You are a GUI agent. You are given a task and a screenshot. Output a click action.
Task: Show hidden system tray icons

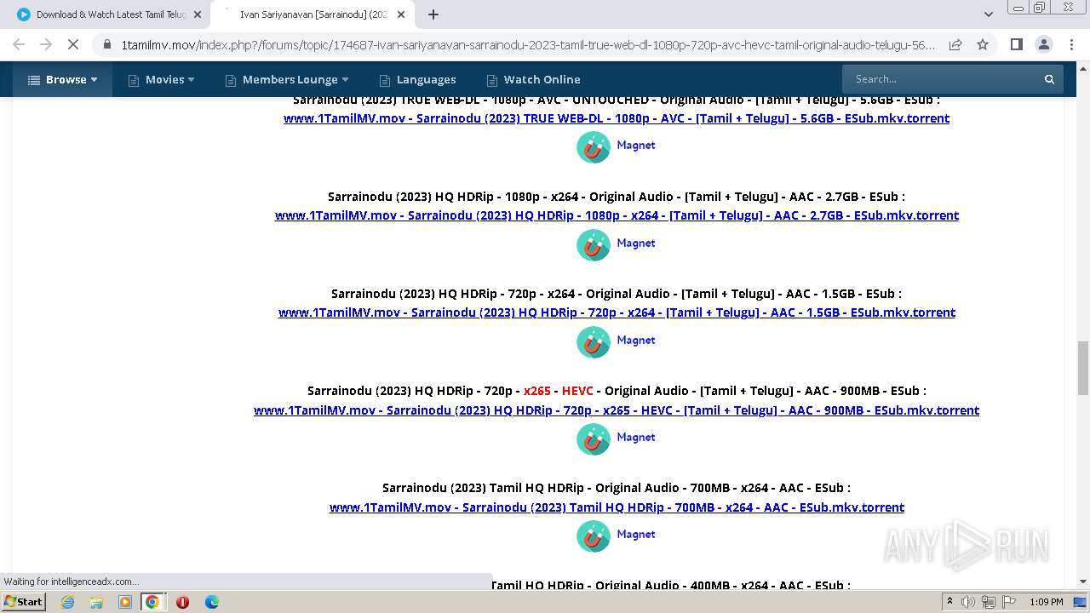point(950,602)
